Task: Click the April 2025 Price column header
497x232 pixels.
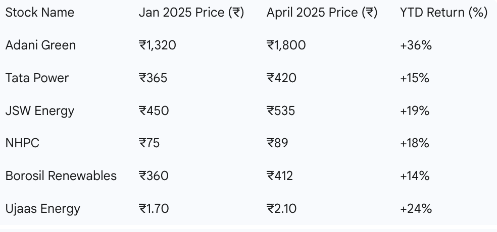Action: pyautogui.click(x=322, y=13)
